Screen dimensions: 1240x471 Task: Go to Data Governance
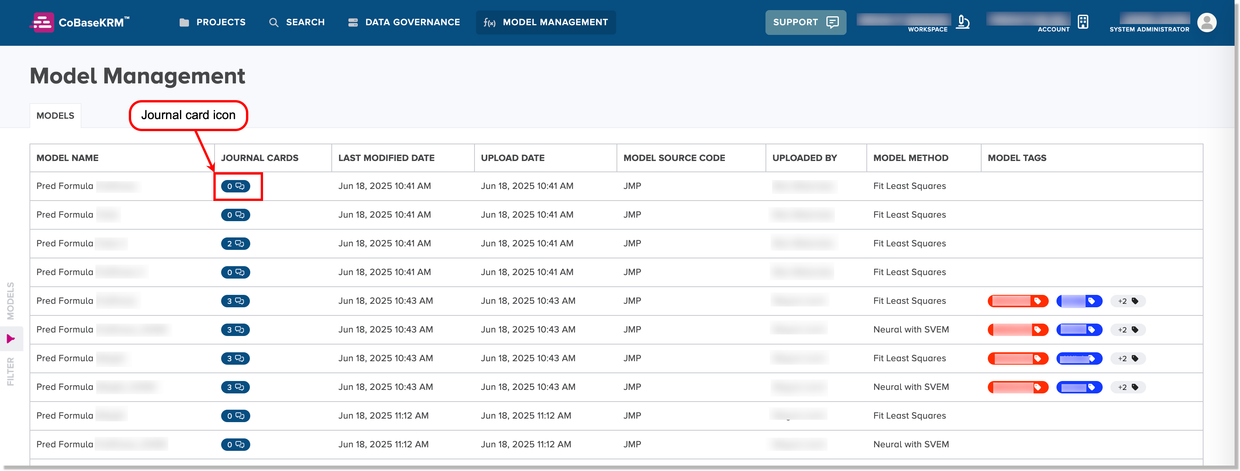coord(404,22)
